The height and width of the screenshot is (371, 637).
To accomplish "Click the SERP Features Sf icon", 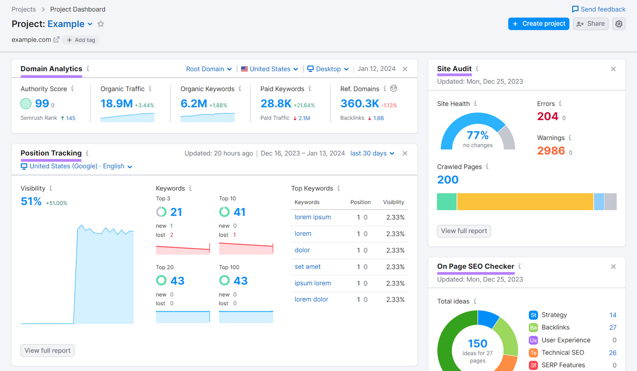I will click(533, 365).
